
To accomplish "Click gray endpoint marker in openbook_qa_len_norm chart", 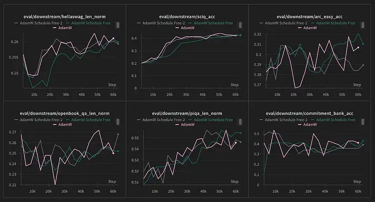I will 118,134.
